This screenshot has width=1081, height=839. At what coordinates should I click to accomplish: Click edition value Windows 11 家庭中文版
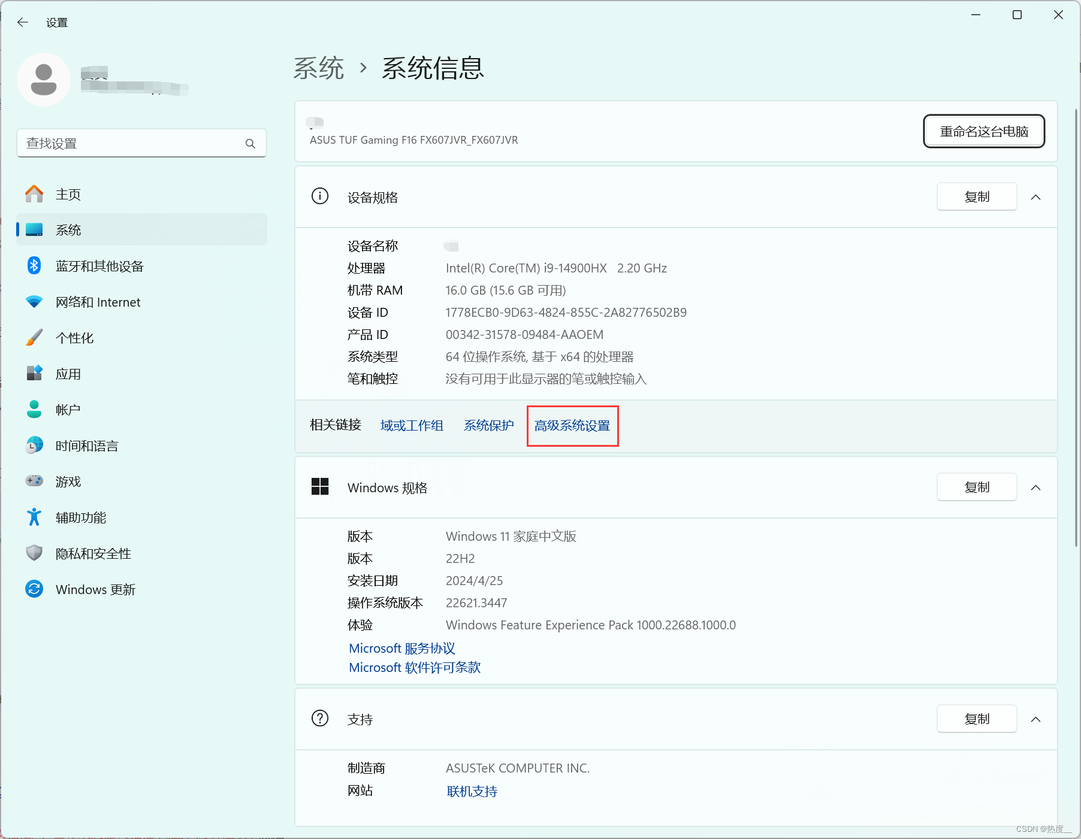point(511,537)
